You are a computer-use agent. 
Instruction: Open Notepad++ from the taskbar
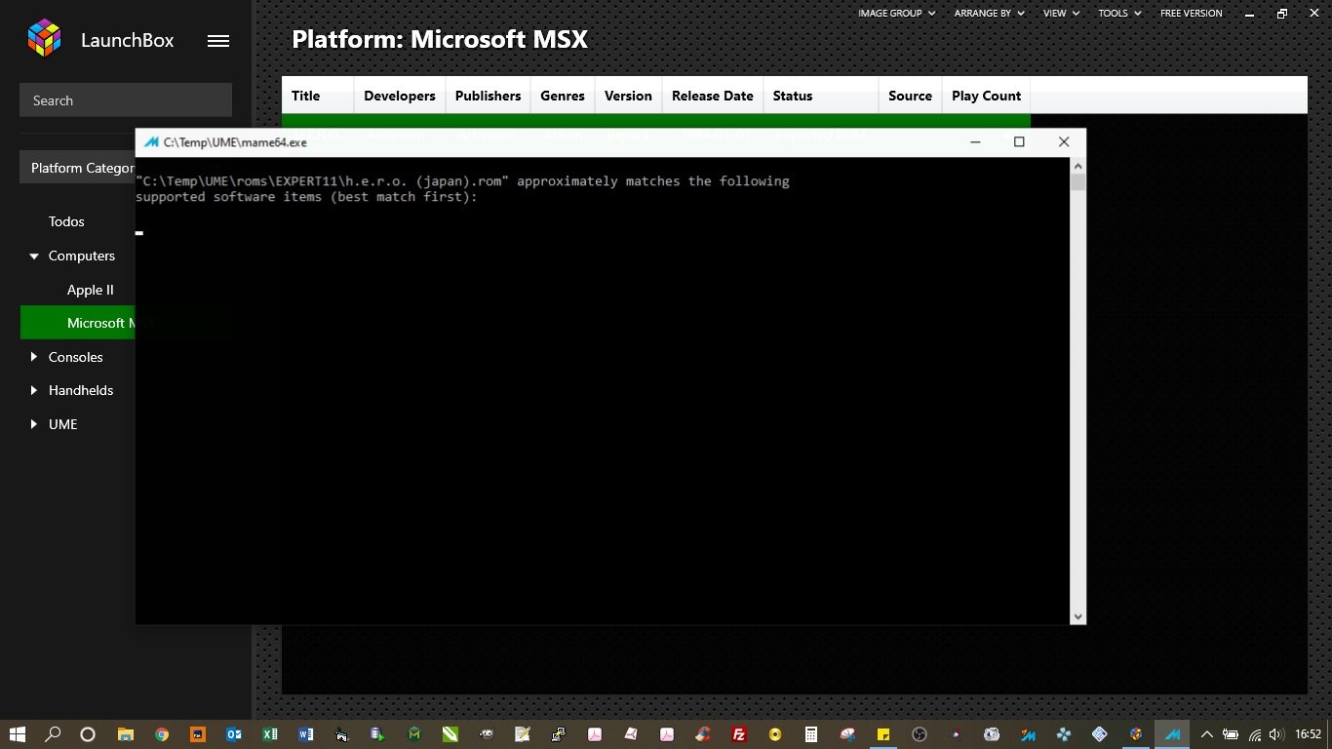point(523,734)
